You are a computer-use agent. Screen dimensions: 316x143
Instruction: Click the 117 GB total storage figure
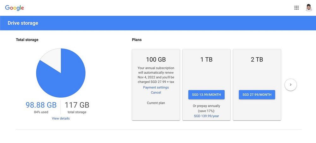click(x=77, y=105)
